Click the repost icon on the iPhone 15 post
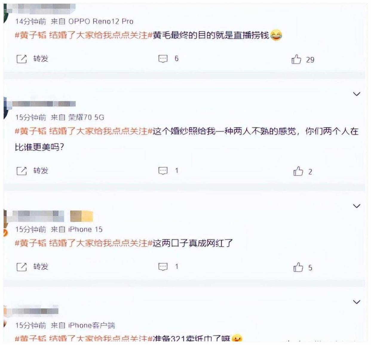The width and height of the screenshot is (371, 345). click(22, 267)
